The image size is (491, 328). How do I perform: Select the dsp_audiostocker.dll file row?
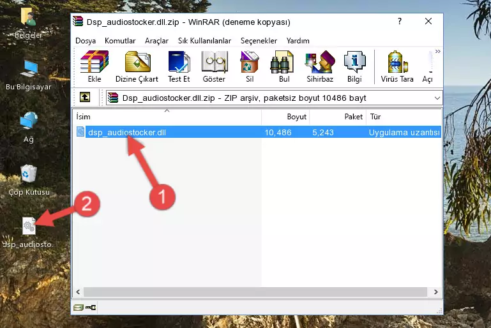tap(258, 132)
